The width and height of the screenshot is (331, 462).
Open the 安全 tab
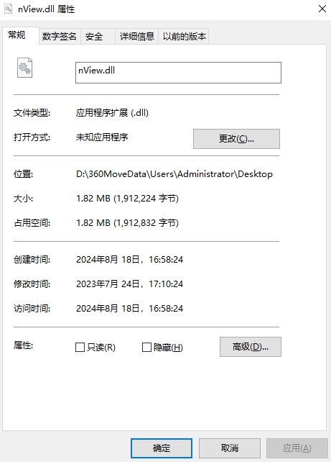coord(98,37)
